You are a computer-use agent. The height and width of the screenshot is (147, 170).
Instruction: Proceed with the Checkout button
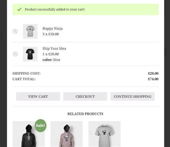click(x=85, y=96)
